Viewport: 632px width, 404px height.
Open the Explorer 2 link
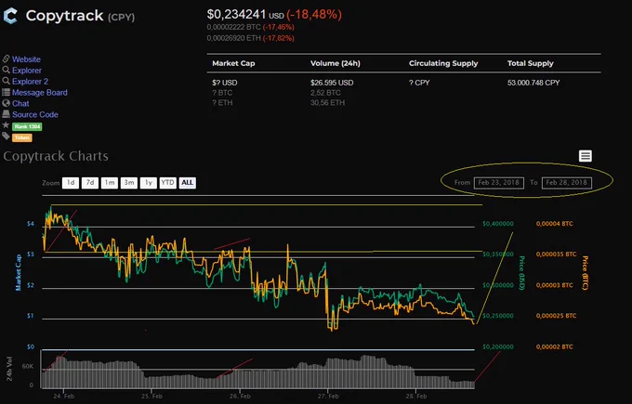point(31,82)
